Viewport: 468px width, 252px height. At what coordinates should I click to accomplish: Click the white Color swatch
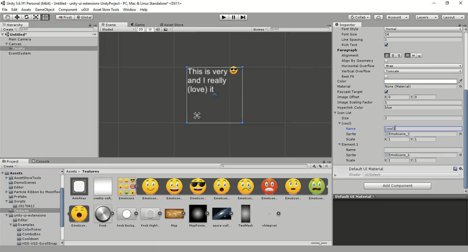(x=420, y=81)
